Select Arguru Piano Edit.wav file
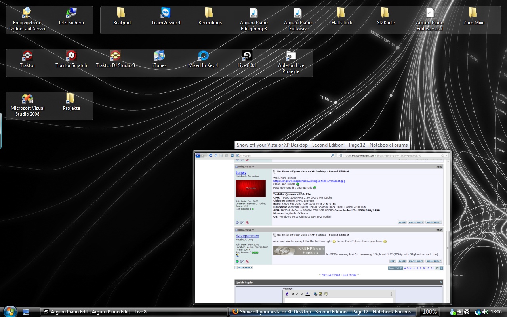Image resolution: width=507 pixels, height=317 pixels. coord(298,19)
